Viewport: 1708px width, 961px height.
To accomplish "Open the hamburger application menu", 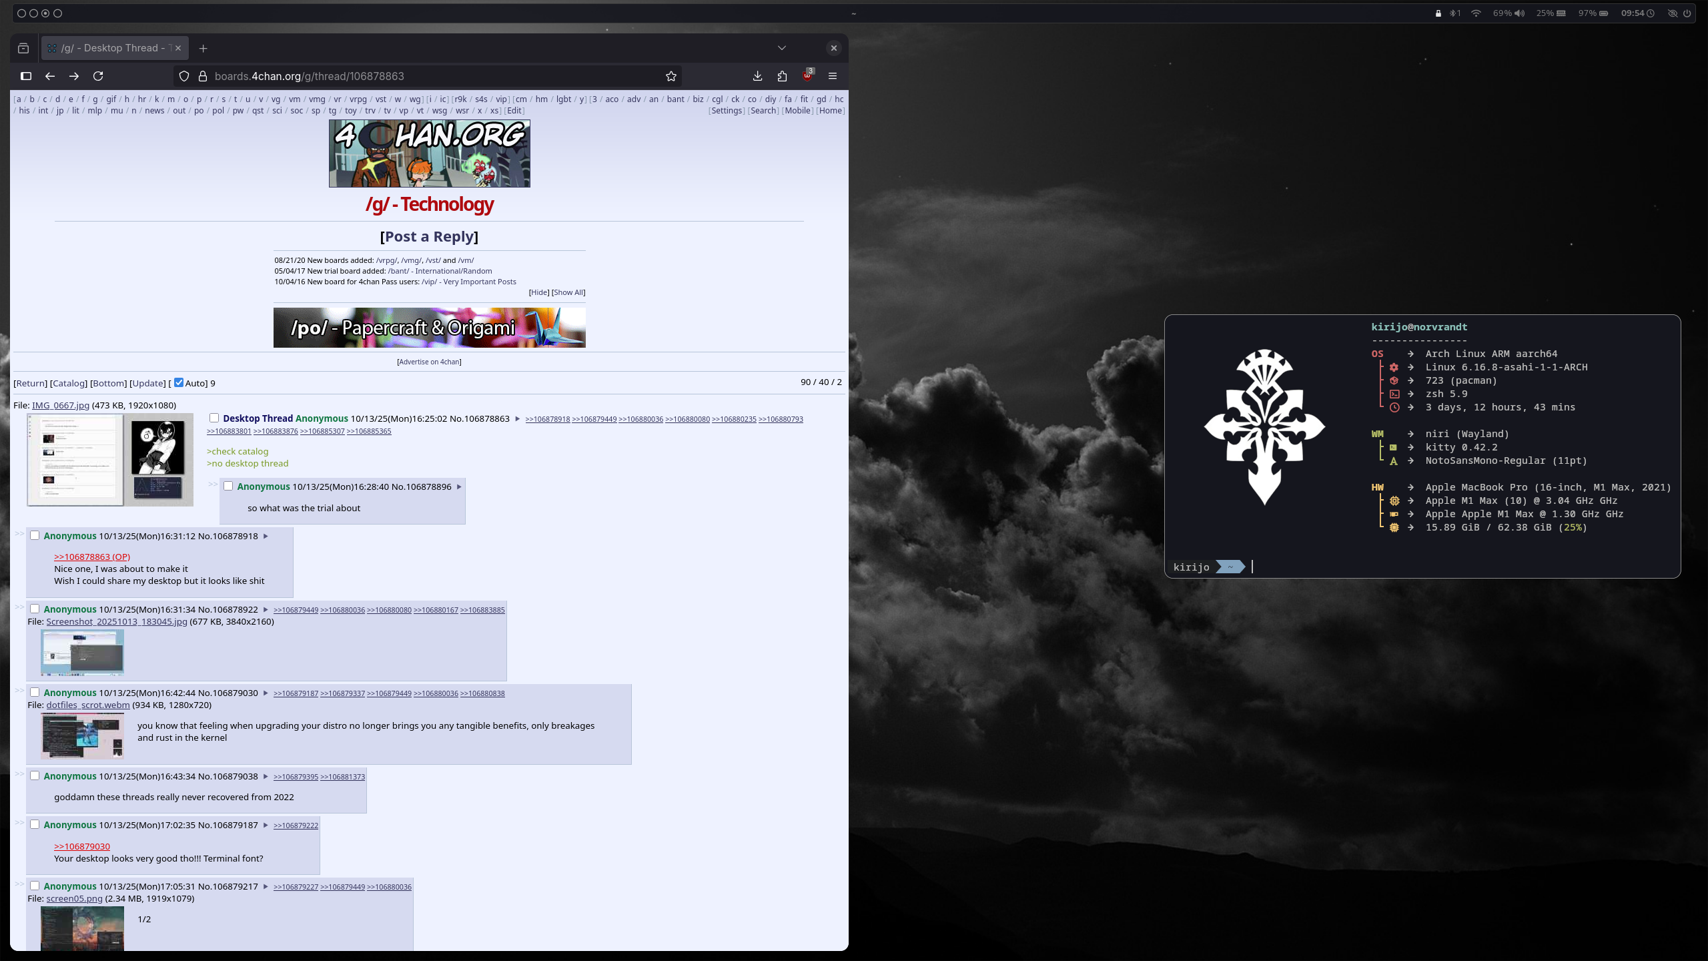I will pyautogui.click(x=833, y=76).
